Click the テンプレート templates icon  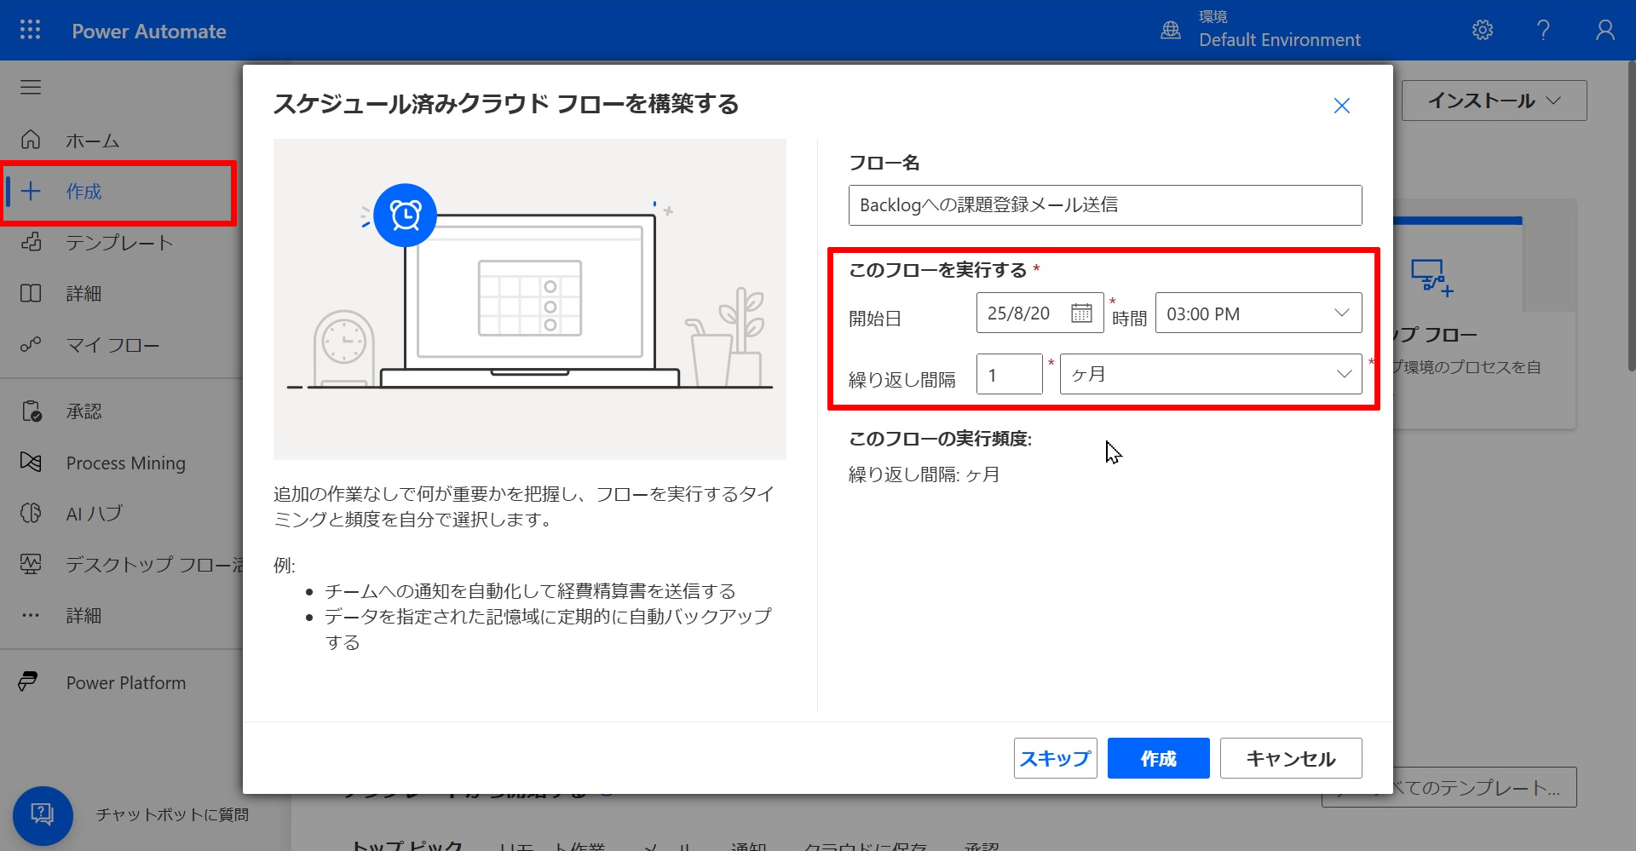[x=31, y=242]
